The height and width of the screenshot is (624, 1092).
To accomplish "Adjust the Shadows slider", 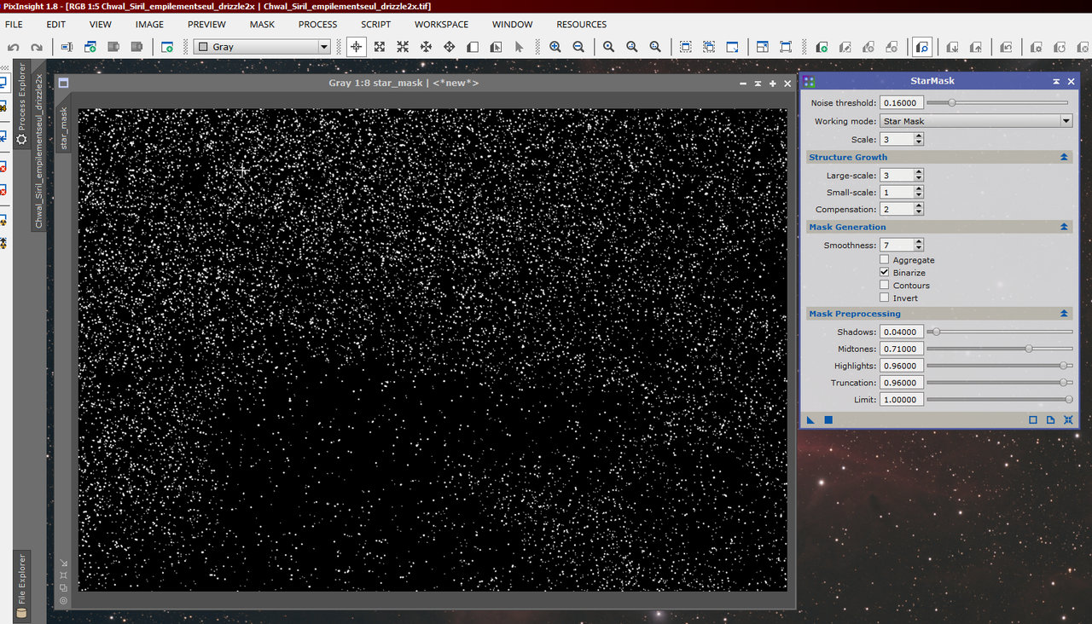I will coord(1000,332).
